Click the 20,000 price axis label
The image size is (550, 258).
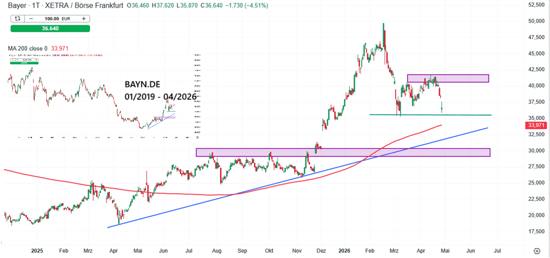(536, 215)
